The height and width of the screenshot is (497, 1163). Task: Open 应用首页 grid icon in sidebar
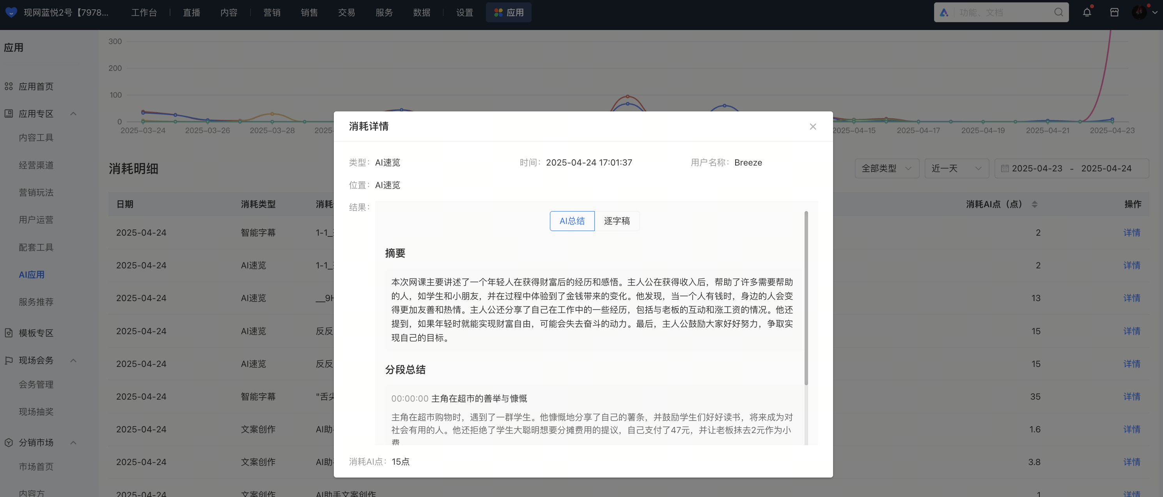(x=9, y=86)
